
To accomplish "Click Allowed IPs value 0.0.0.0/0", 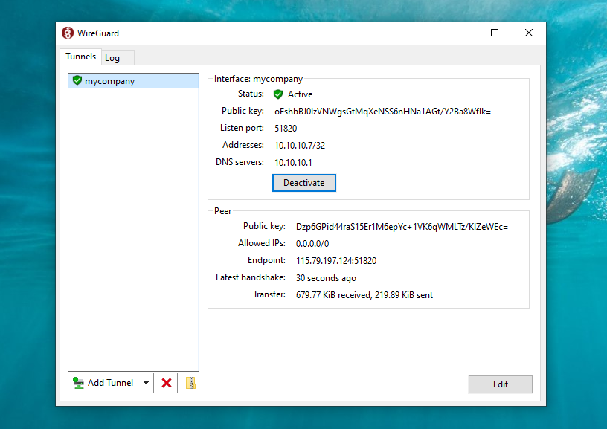I will coord(312,244).
